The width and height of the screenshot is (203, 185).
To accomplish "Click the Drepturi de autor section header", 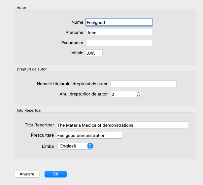I will 32,69.
